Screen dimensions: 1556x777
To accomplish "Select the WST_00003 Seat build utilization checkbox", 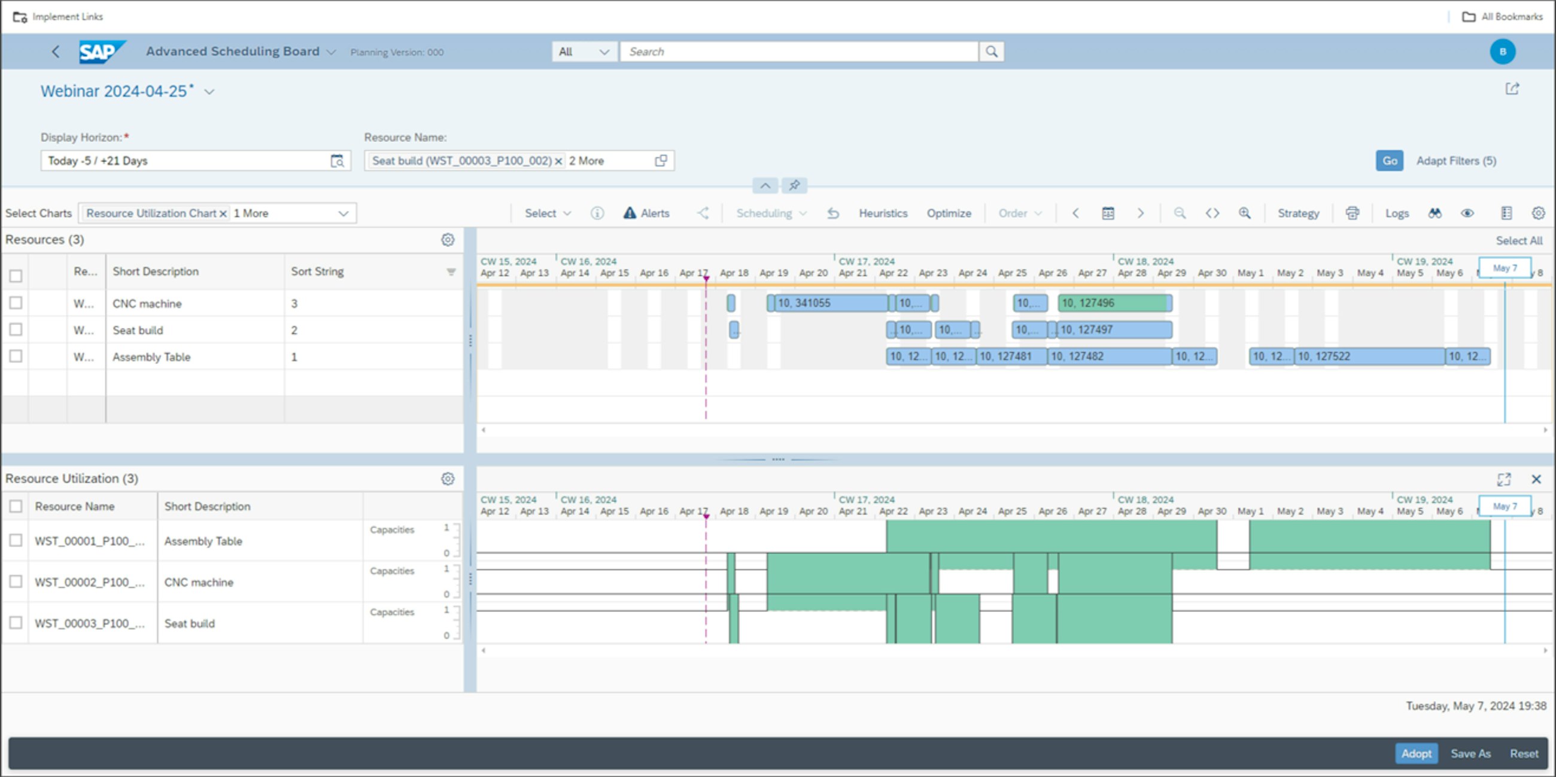I will [x=16, y=623].
